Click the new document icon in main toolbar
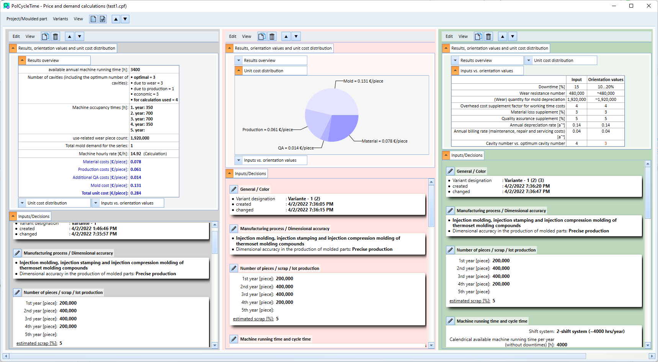Screen dimensions: 658x362 pyautogui.click(x=93, y=19)
